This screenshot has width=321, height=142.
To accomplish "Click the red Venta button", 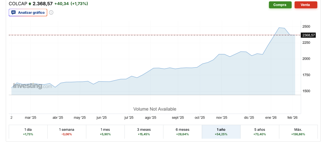I will pyautogui.click(x=306, y=5).
